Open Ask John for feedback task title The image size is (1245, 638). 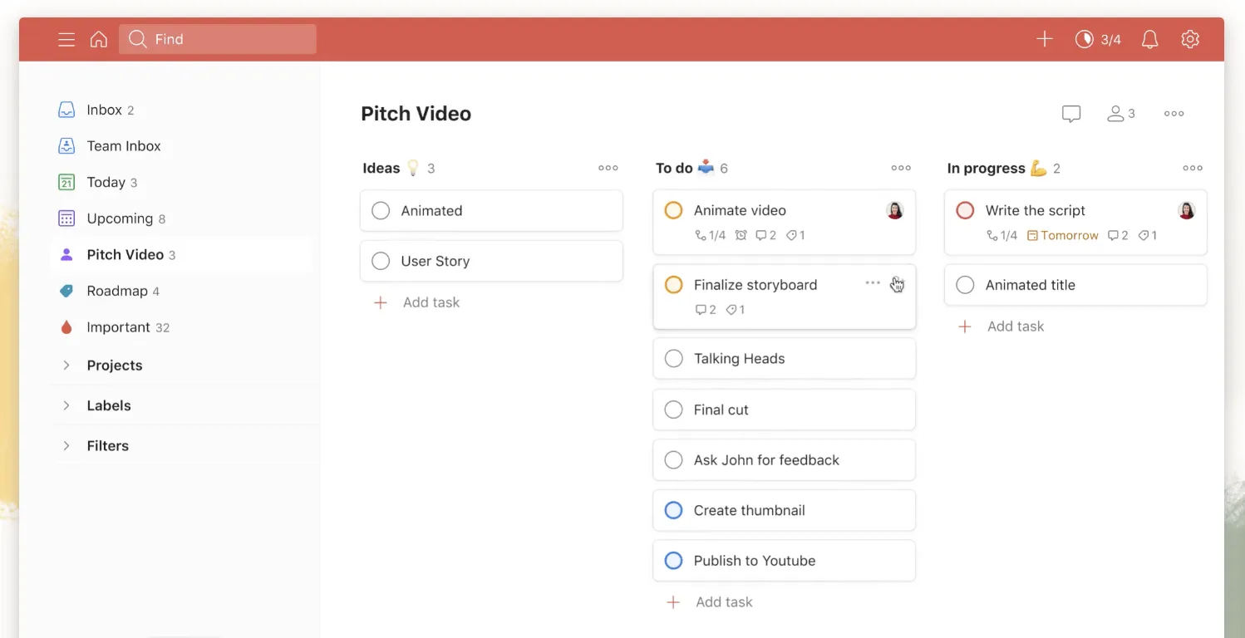click(767, 460)
